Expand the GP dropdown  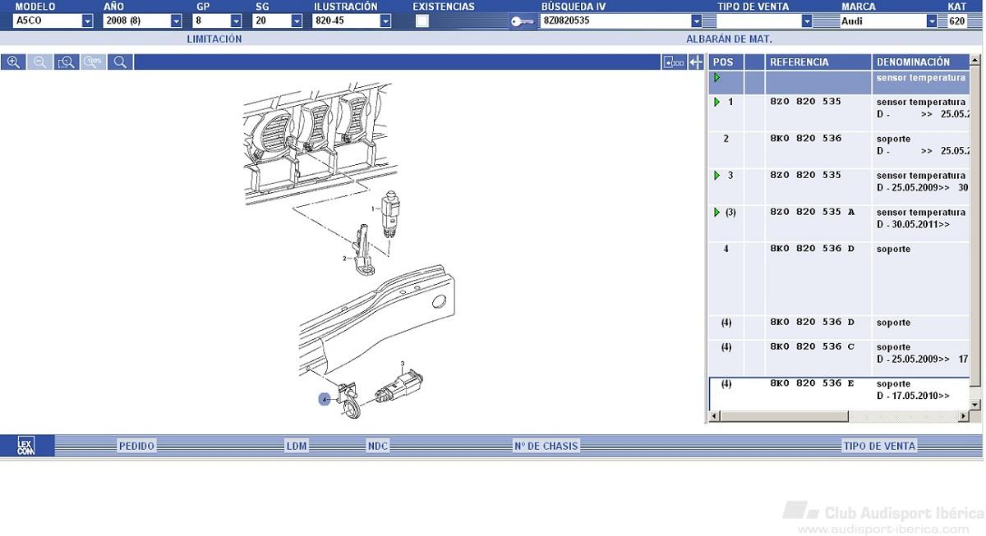point(237,21)
